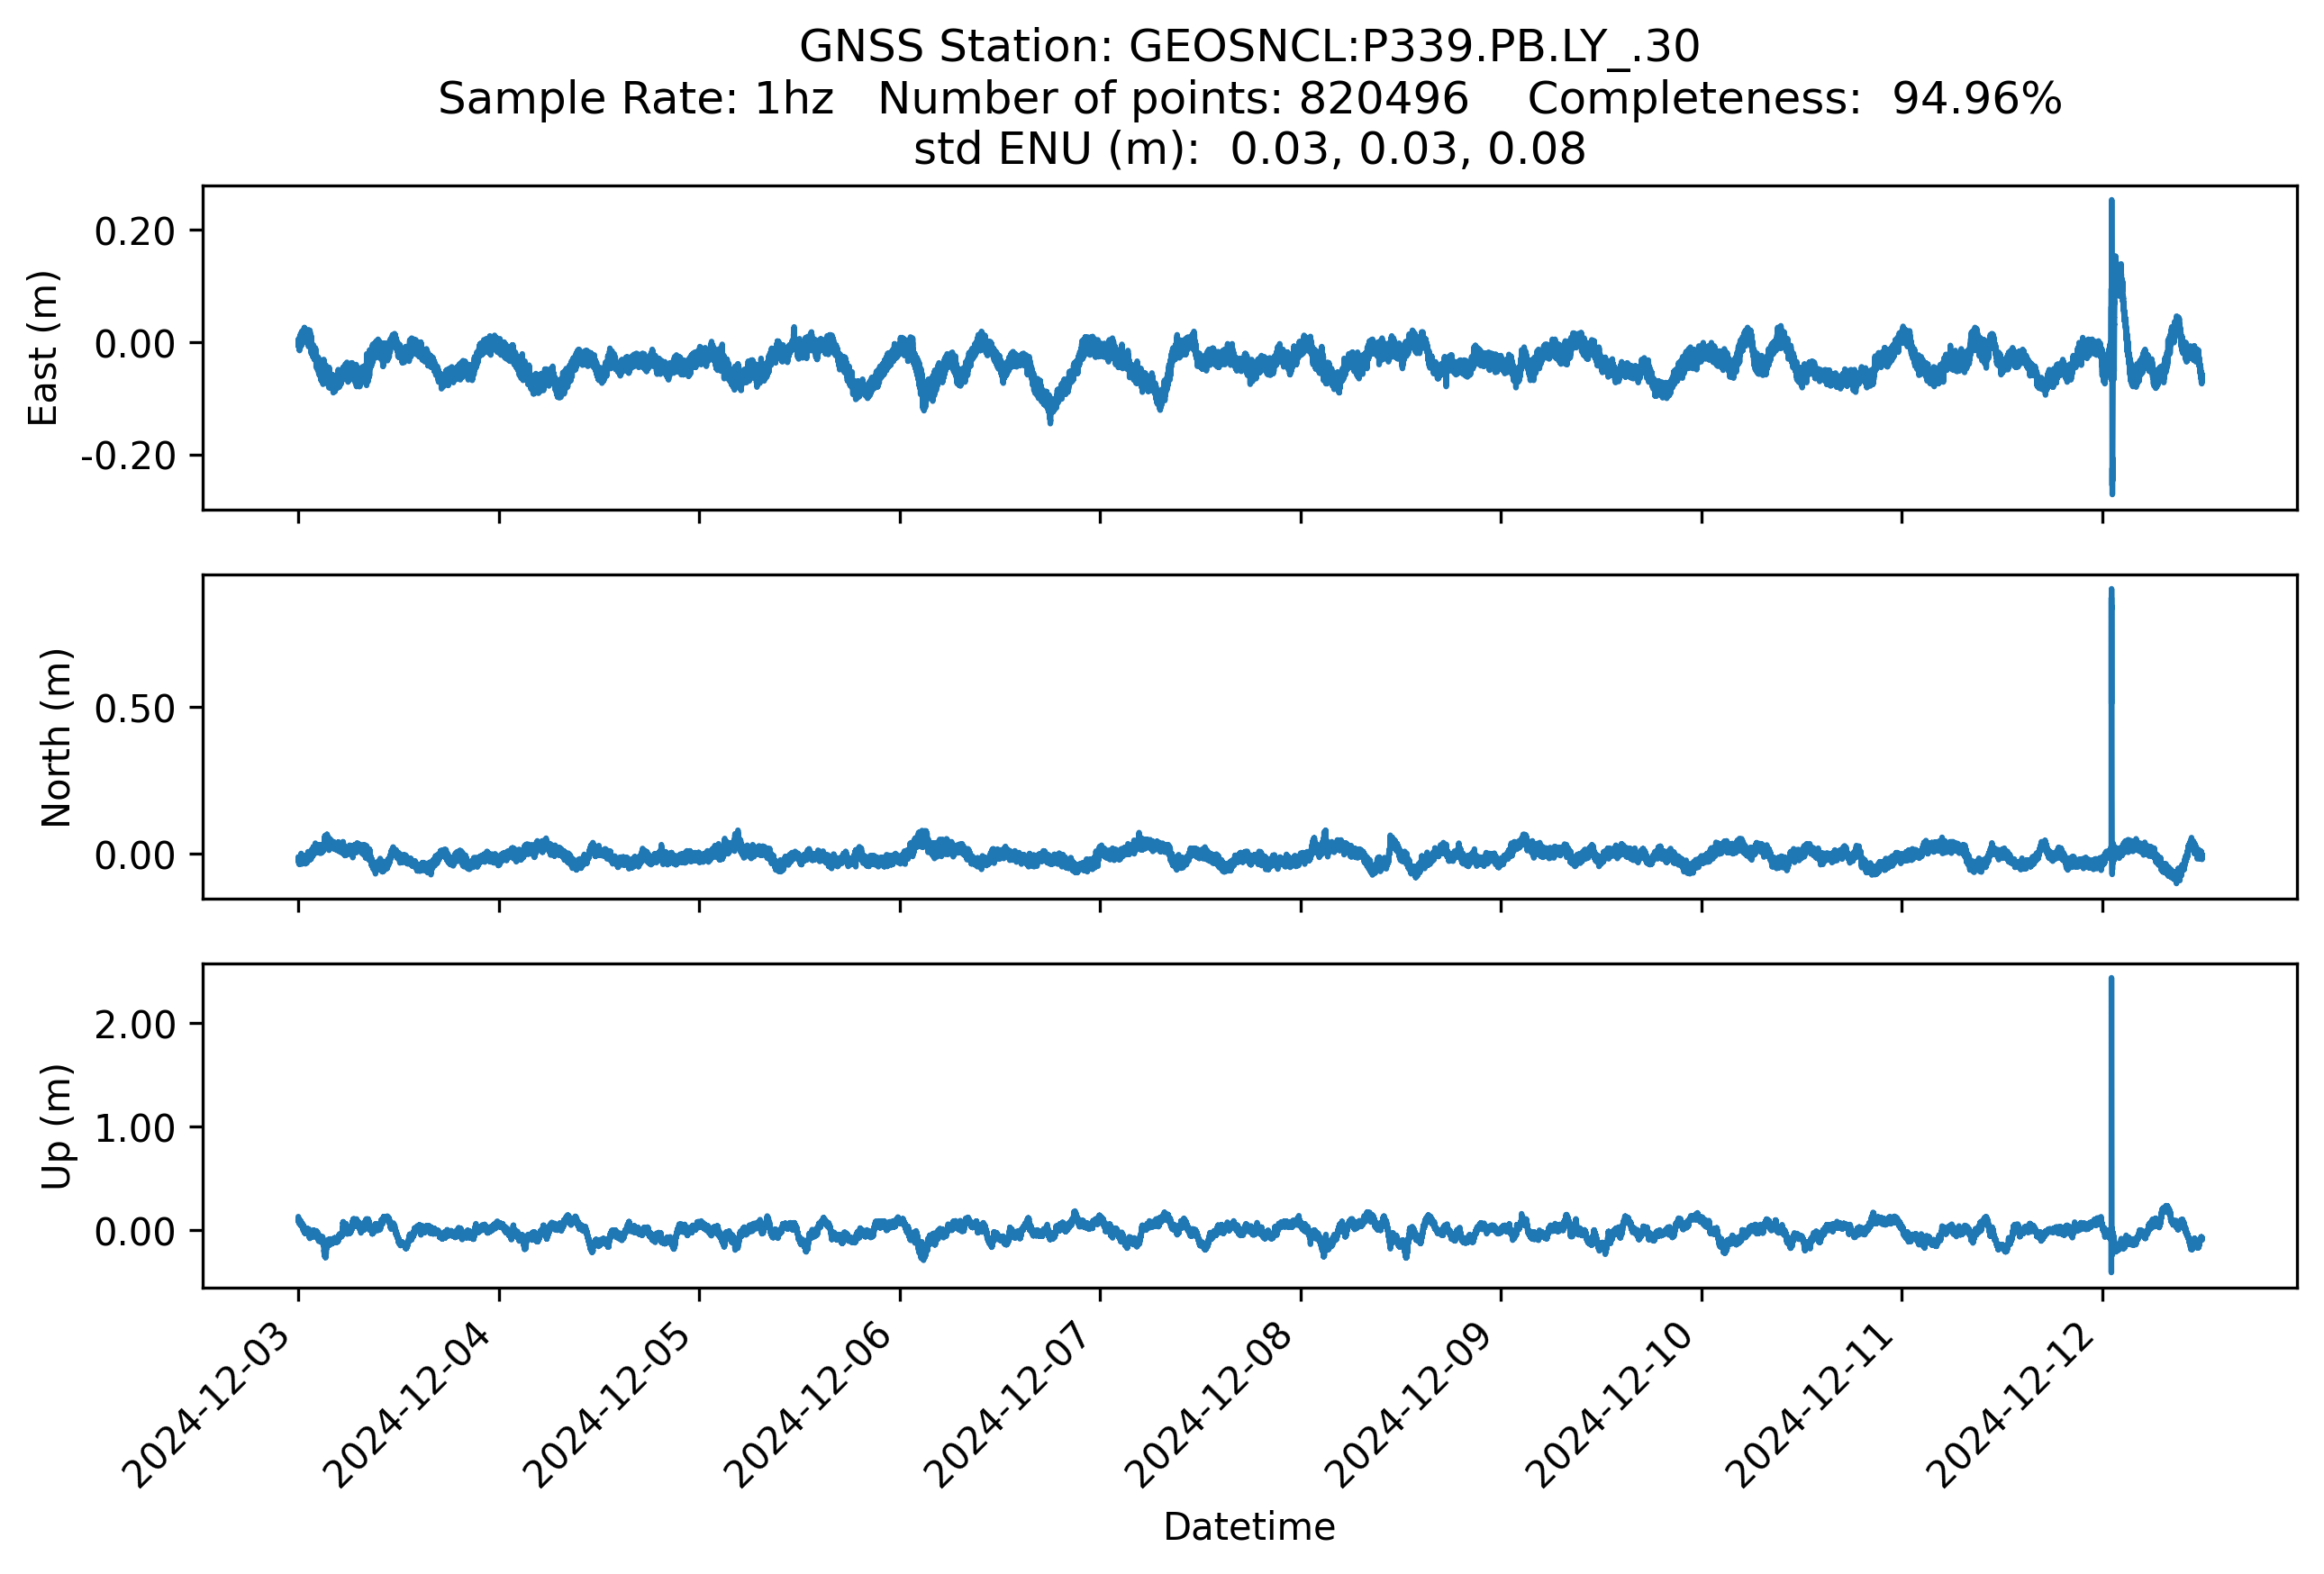Click the Datetime x-axis label

pyautogui.click(x=1249, y=1527)
